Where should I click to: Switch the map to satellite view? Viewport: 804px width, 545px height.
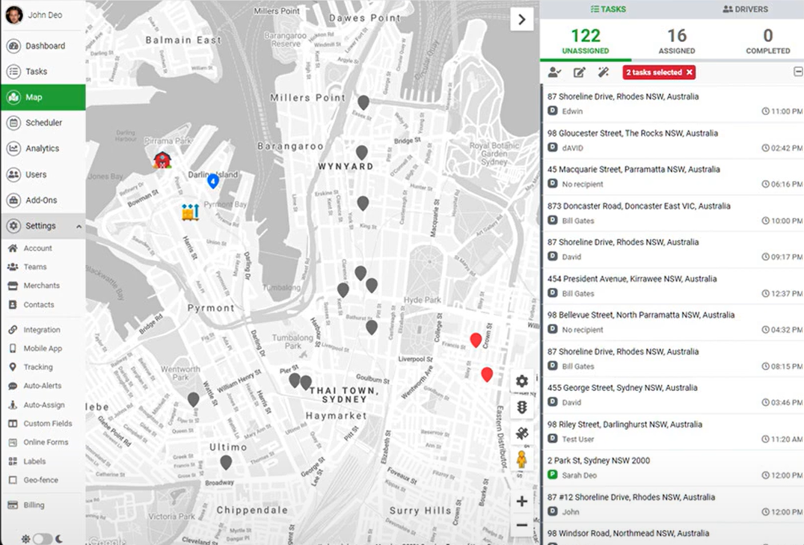[521, 434]
